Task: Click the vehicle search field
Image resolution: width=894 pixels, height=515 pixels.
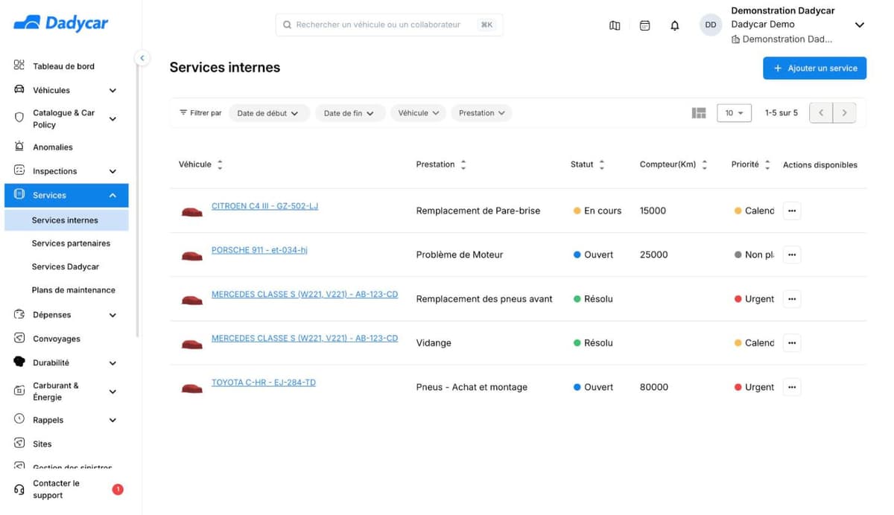Action: [x=389, y=25]
